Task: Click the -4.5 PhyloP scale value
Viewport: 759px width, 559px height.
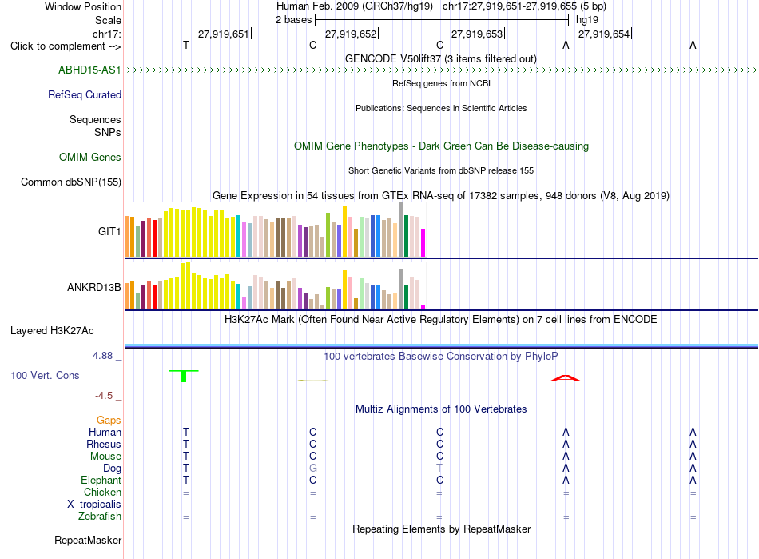Action: pos(104,396)
